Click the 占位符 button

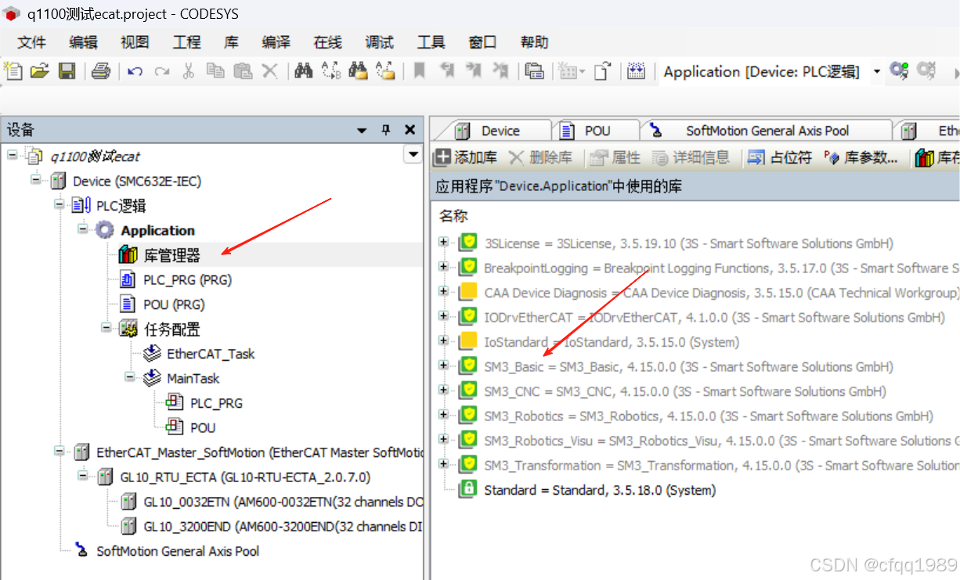tap(780, 158)
